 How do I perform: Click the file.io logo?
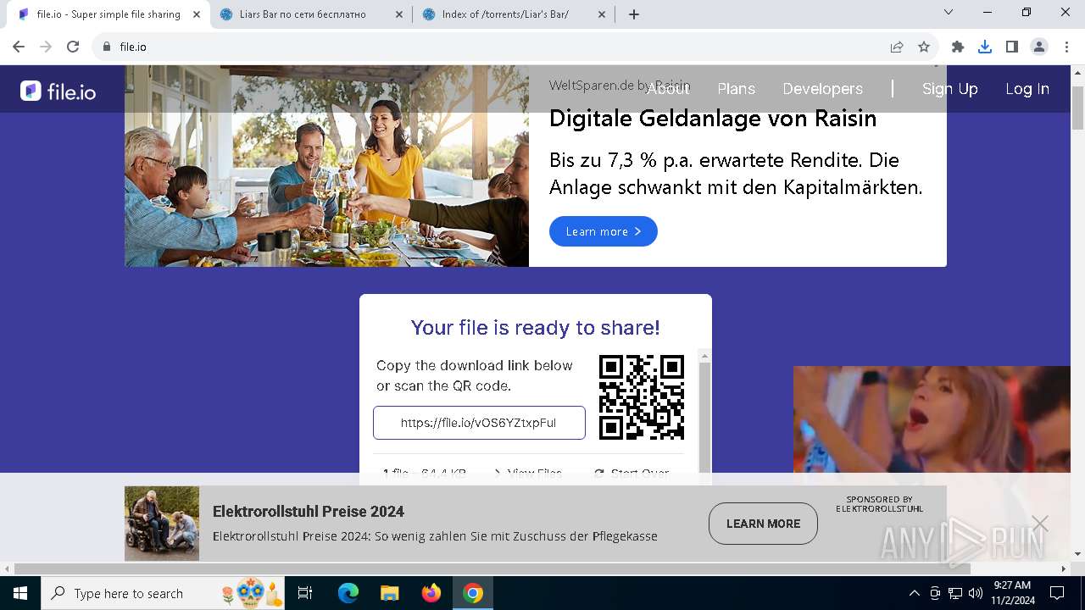pos(58,91)
